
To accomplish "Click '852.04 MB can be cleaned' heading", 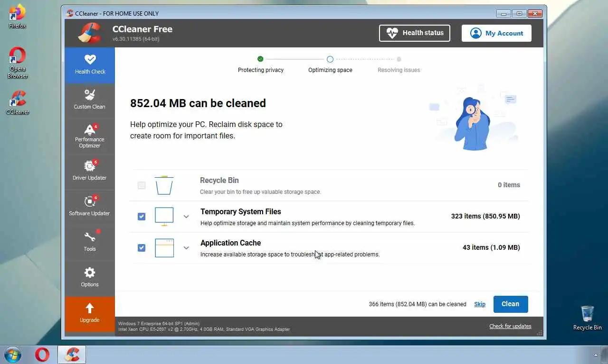I will pos(198,103).
